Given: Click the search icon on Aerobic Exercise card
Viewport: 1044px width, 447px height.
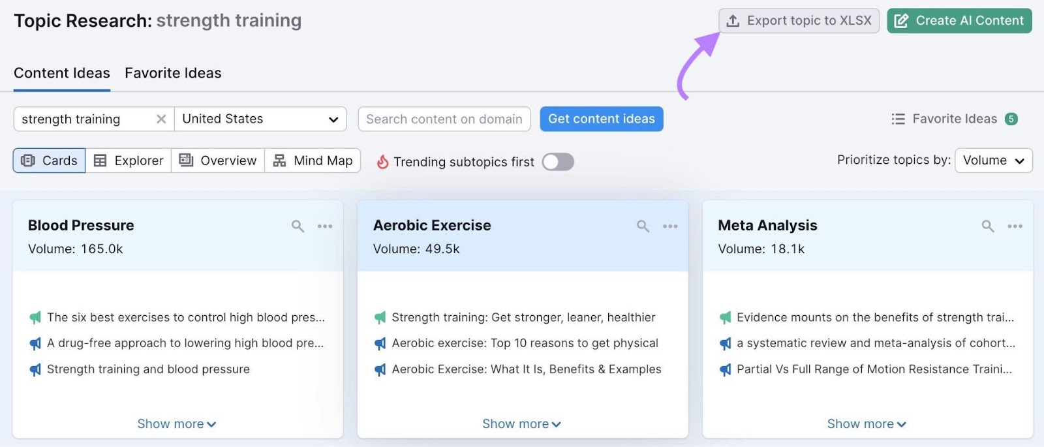Looking at the screenshot, I should (x=642, y=226).
